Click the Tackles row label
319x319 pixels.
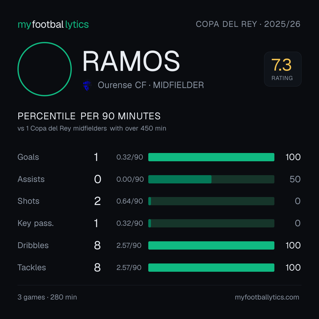32,268
